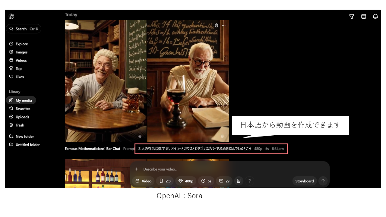Open the filter icon in top bar

pos(352,17)
